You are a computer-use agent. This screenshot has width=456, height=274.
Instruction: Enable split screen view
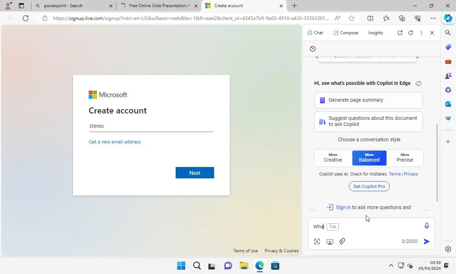[x=370, y=18]
